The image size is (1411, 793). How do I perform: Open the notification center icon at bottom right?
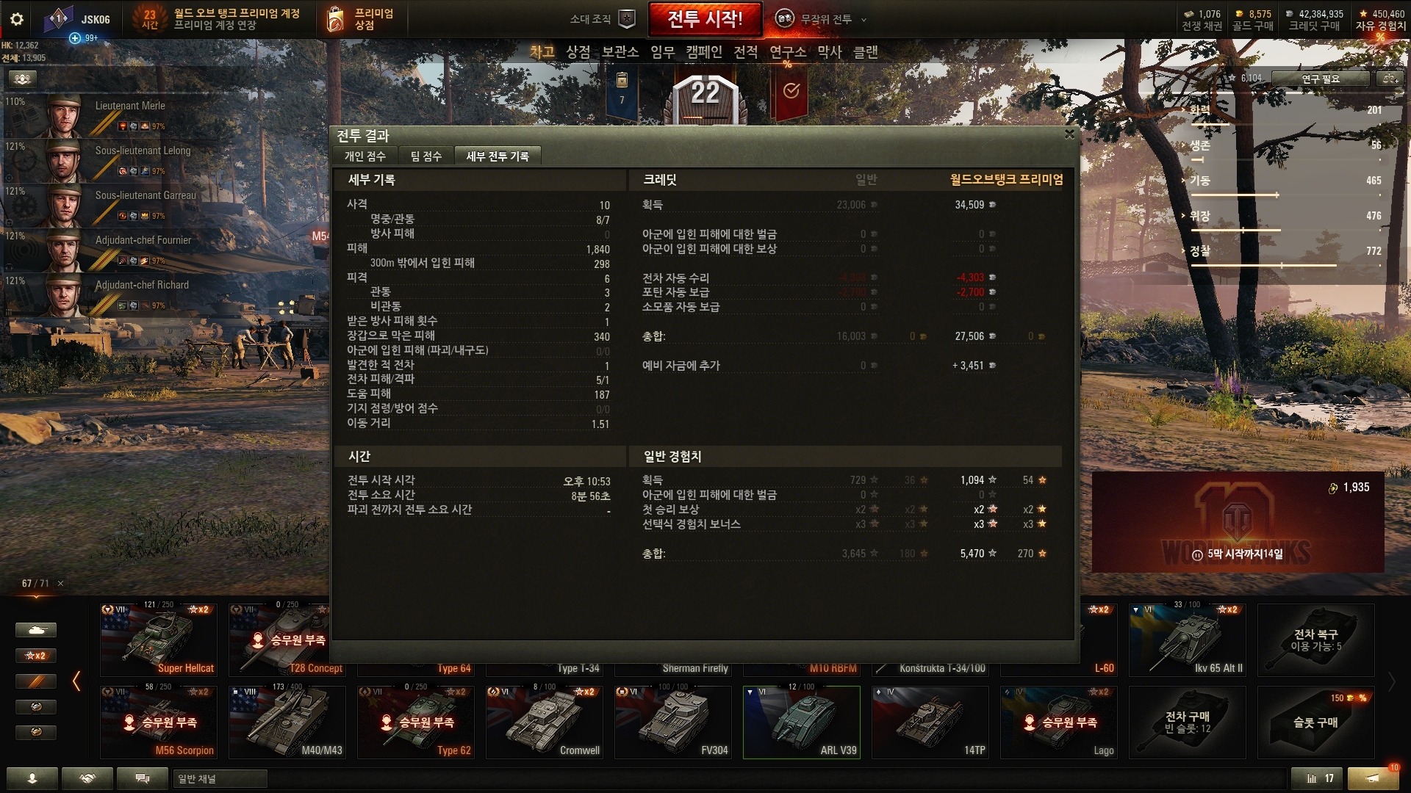[1372, 778]
